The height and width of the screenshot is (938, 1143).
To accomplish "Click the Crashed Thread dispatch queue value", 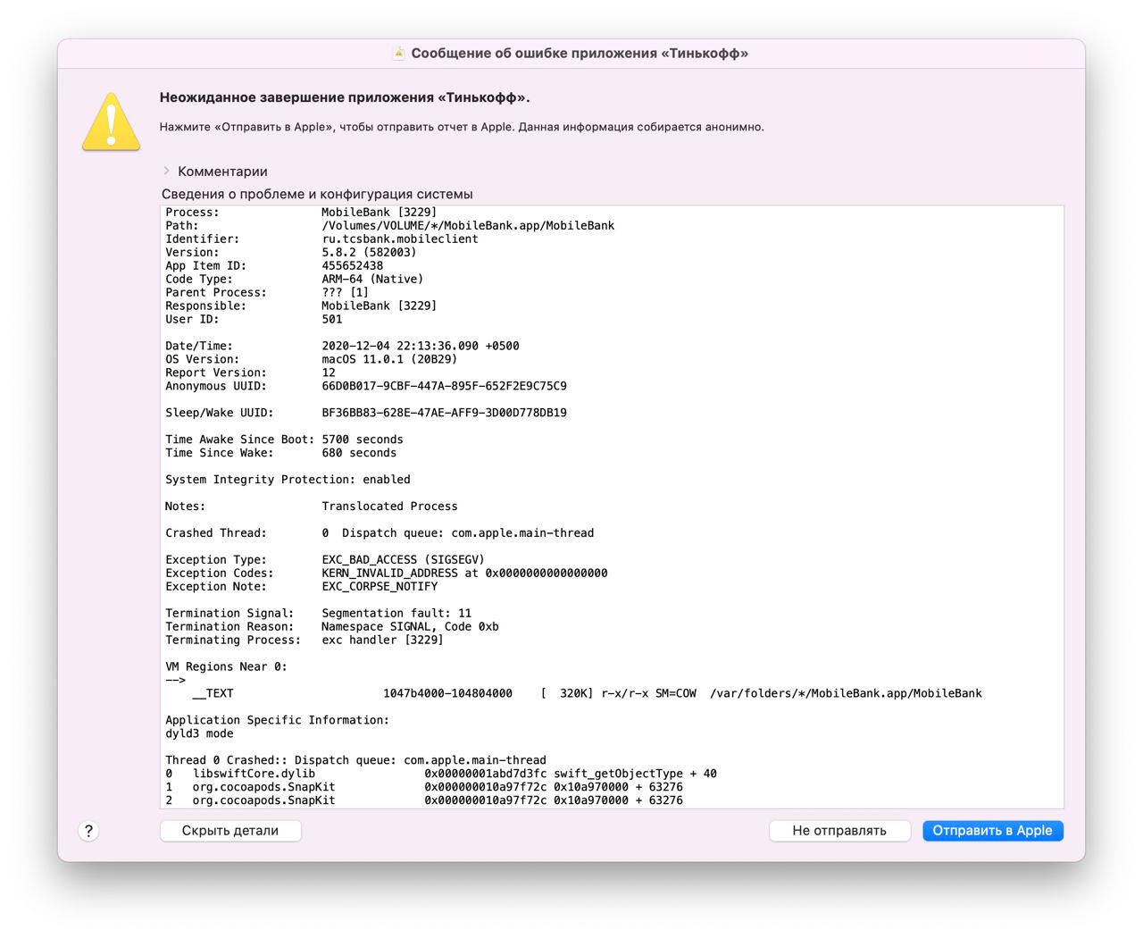I will coord(458,534).
